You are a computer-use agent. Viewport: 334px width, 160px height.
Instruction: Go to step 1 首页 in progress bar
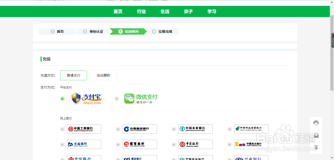tap(57, 31)
